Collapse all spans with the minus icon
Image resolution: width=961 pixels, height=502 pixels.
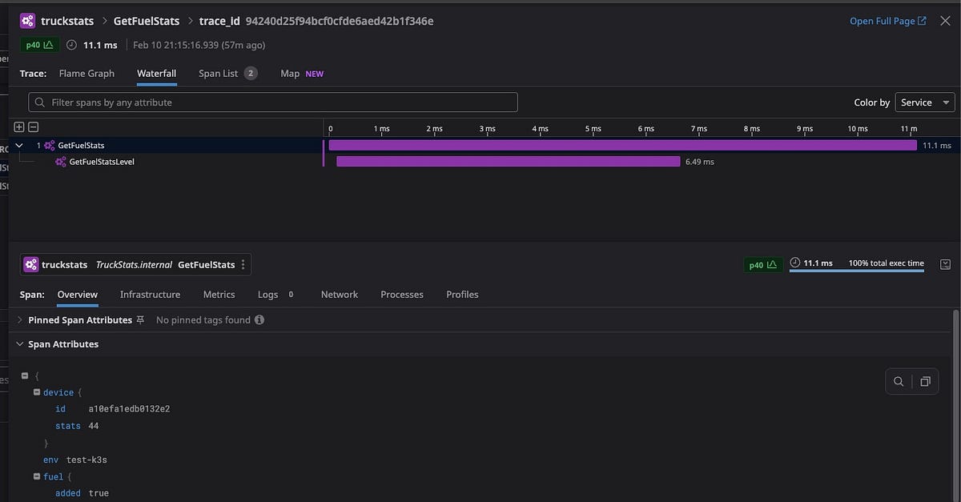point(32,127)
